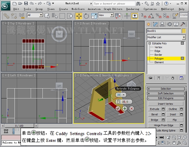189x147 pixels.
Task: Open the Bevel settings box
Action: click(163, 115)
